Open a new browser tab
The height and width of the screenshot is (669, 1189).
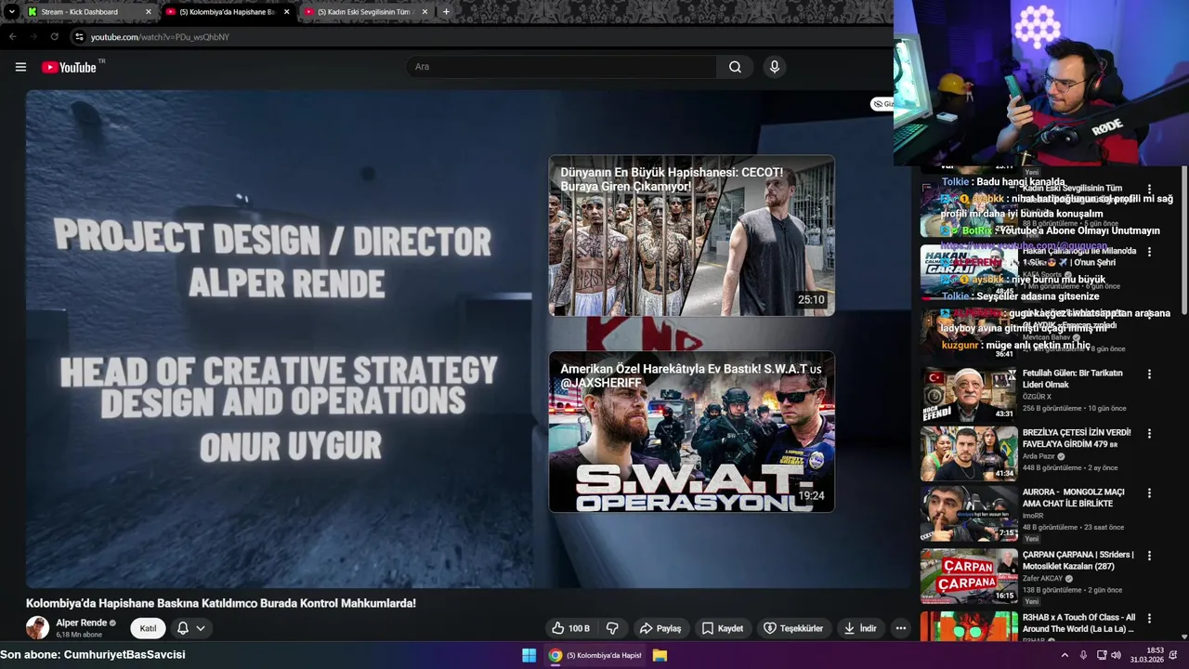click(x=446, y=12)
